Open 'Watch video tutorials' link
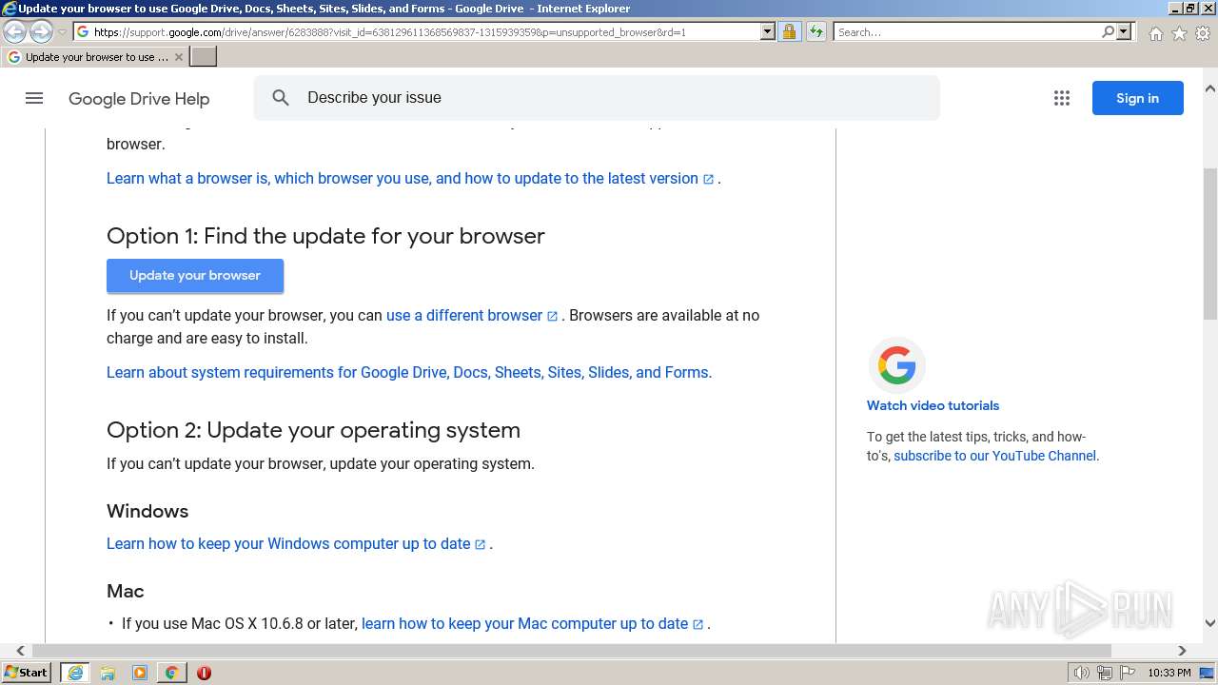Screen dimensions: 1218x685 [933, 405]
